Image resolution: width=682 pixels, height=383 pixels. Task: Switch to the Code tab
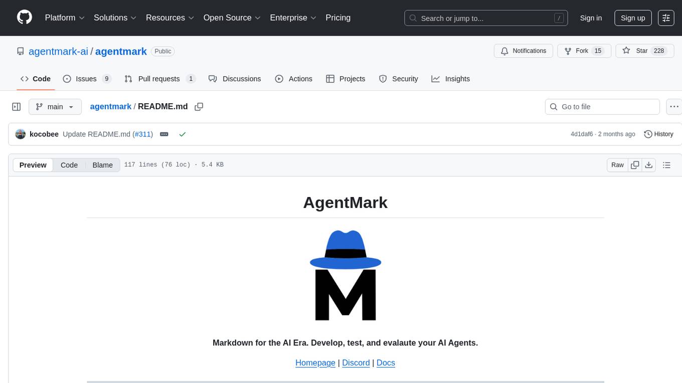click(36, 79)
